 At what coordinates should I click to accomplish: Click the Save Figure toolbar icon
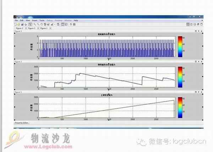pyautogui.click(x=22, y=24)
